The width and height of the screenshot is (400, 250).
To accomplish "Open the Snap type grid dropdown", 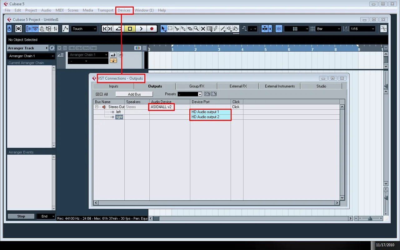I will 297,29.
